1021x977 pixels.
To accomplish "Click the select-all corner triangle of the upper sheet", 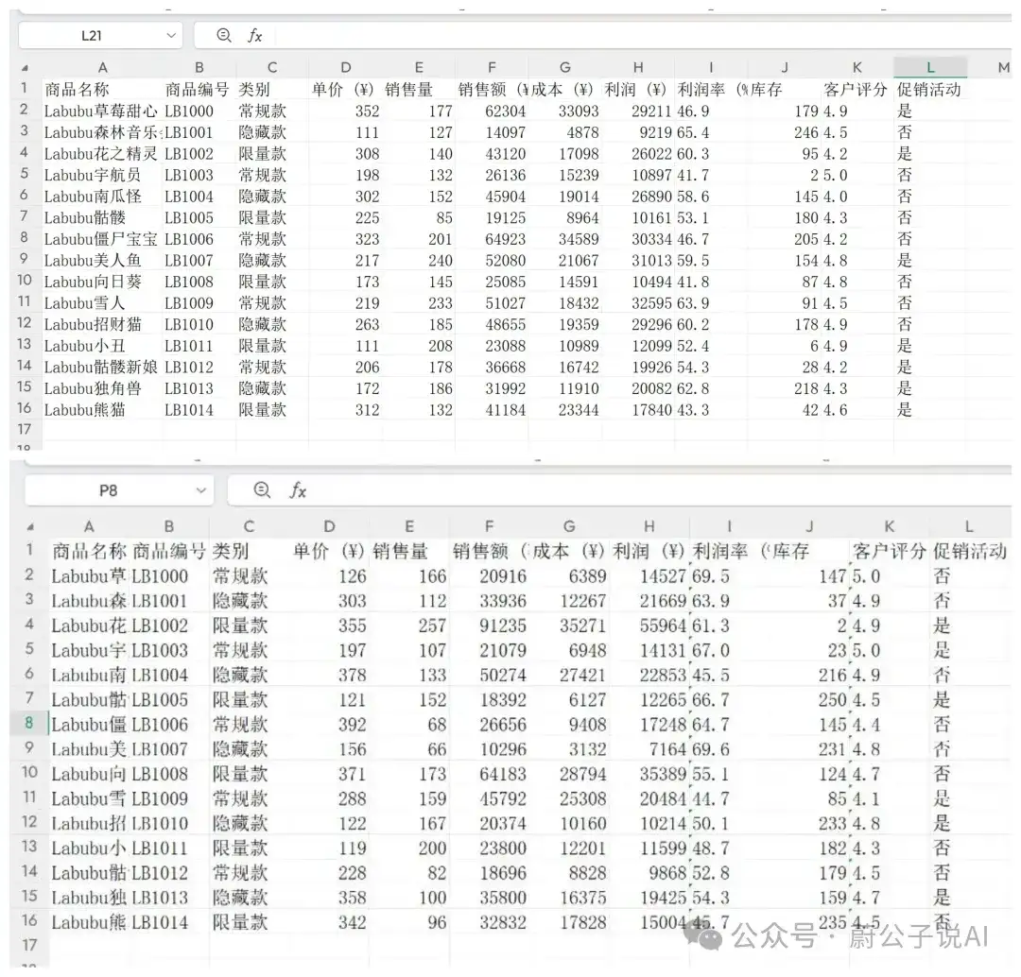I will pos(25,68).
